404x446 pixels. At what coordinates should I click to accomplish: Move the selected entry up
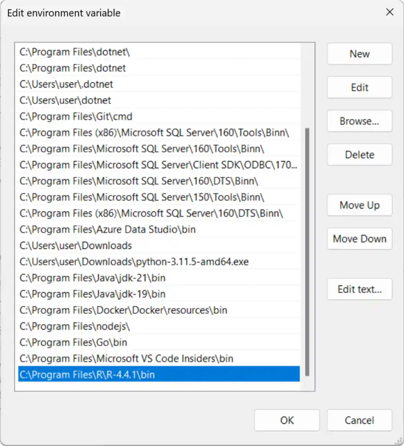pyautogui.click(x=359, y=205)
